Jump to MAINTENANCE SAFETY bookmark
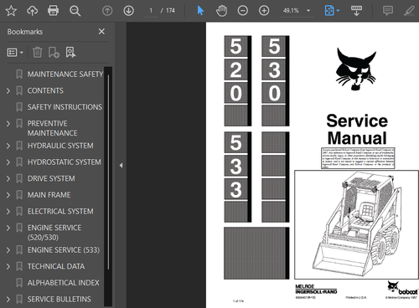 [x=65, y=74]
